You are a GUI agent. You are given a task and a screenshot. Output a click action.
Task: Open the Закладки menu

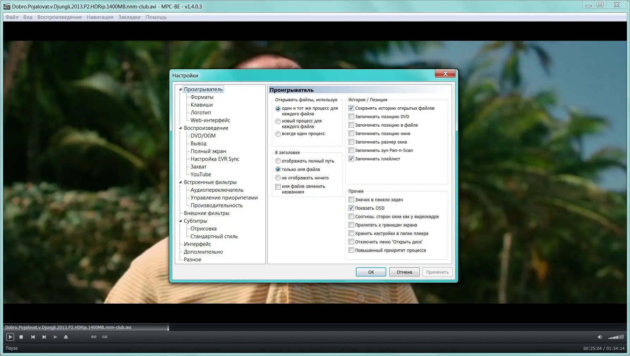[129, 17]
